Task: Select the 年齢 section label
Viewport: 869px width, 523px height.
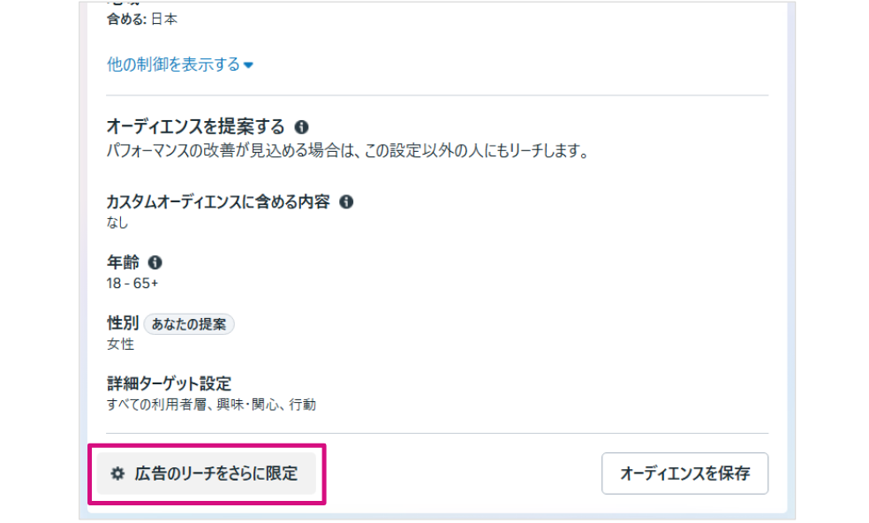Action: (x=122, y=262)
